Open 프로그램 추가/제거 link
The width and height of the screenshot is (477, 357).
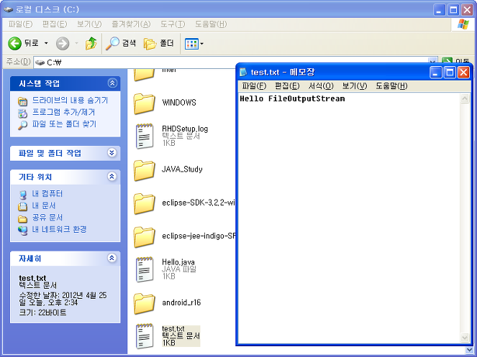click(63, 113)
